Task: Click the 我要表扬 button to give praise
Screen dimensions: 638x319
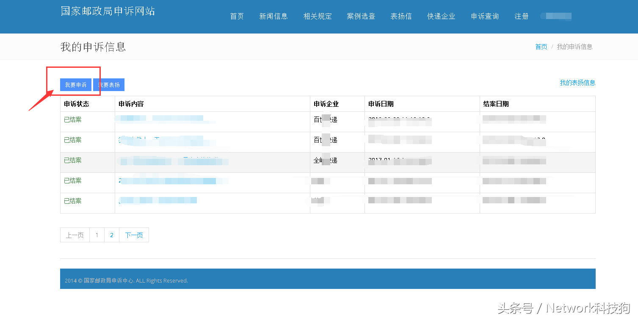Action: 108,84
